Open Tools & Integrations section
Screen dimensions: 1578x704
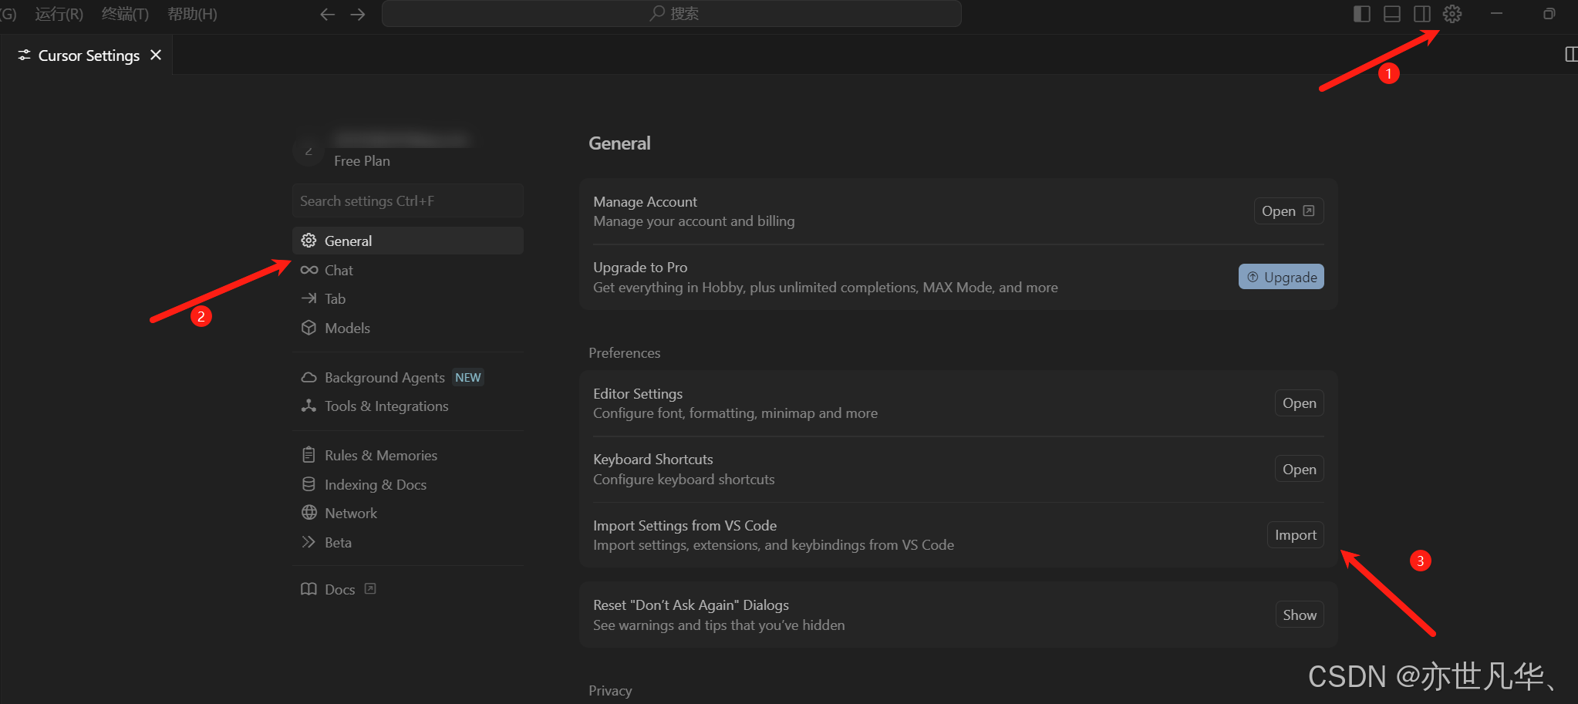tap(407, 406)
